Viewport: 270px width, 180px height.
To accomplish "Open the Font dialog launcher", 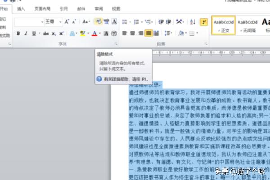I will [116, 44].
